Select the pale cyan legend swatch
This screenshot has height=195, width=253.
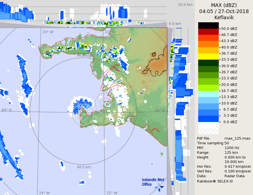click(208, 94)
